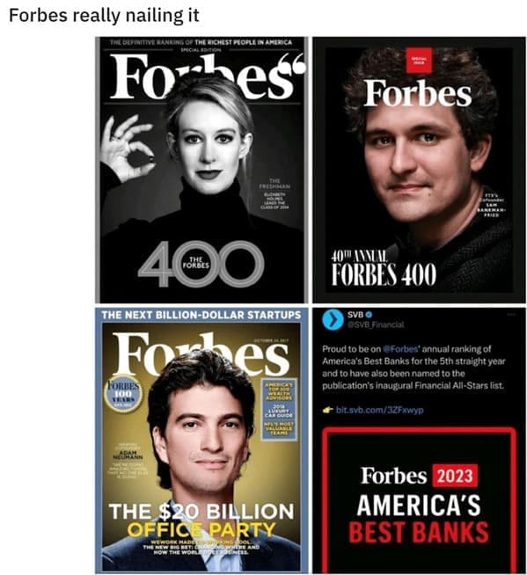Screen dimensions: 527x575
Task: Click the SVB blue chevron avatar
Action: click(333, 320)
